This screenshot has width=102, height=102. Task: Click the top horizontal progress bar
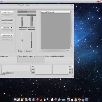(27, 12)
